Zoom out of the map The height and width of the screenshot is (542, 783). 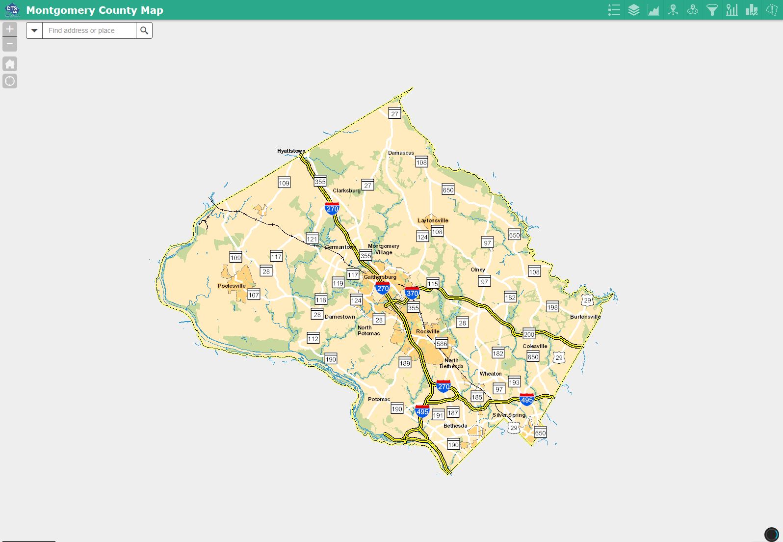pos(10,44)
